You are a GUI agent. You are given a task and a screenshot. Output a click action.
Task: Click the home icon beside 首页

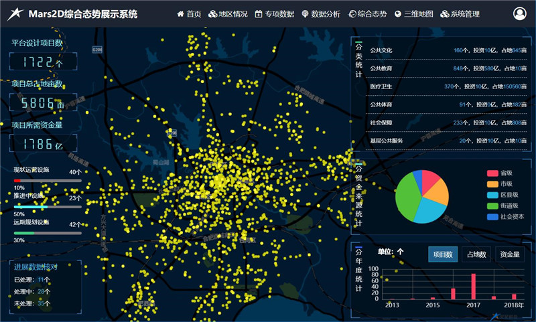(x=180, y=14)
